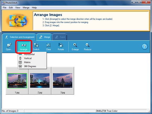The height and width of the screenshot is (114, 152).
Task: Open the Merge menu in the menu bar
Action: pyautogui.click(x=26, y=8)
